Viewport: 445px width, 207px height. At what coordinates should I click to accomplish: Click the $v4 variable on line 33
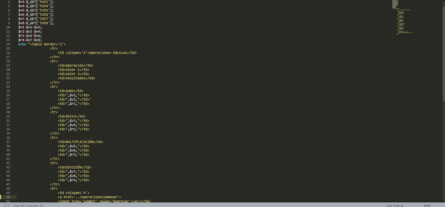[x=73, y=125]
